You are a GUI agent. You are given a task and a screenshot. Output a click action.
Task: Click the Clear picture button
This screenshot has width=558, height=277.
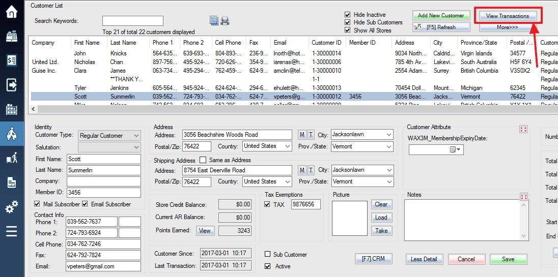tap(381, 204)
